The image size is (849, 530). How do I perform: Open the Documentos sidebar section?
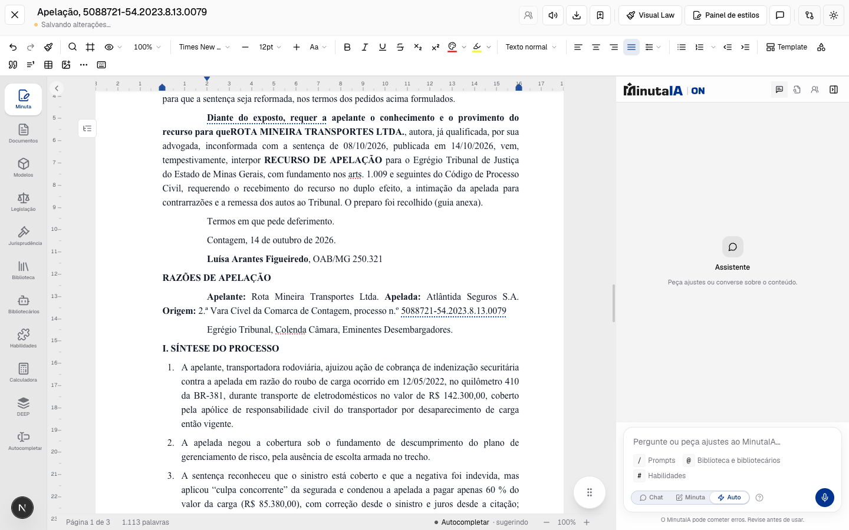click(x=24, y=133)
